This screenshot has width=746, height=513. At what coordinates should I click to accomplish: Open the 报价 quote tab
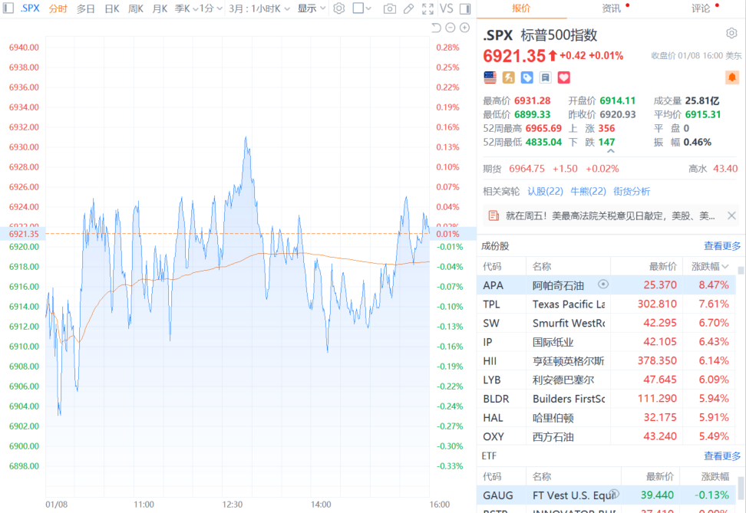pyautogui.click(x=521, y=8)
